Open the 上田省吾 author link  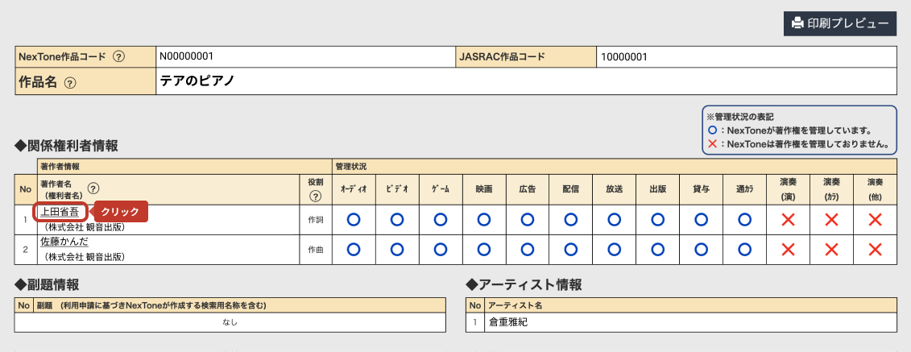click(x=60, y=212)
